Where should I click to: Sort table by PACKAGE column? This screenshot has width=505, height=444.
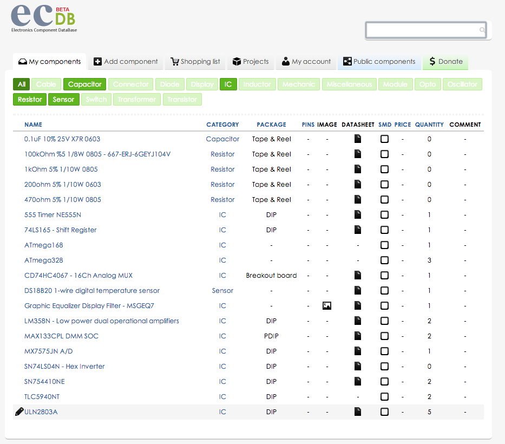[271, 125]
